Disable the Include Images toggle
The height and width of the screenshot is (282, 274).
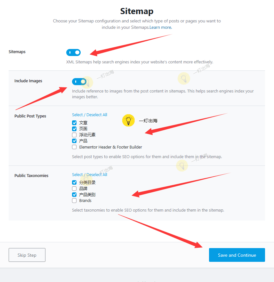point(79,82)
